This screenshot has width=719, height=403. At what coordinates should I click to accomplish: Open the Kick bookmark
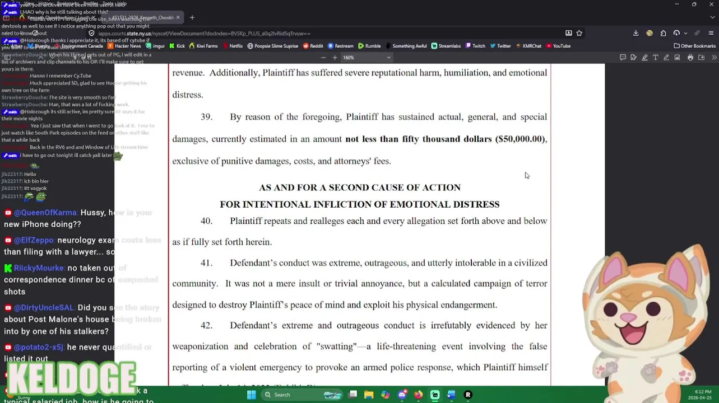(x=177, y=46)
